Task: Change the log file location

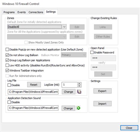Action: point(69,92)
